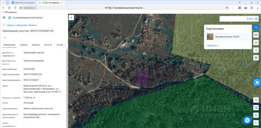261x128 pixels.
Task: Click the share map icon
Action: click(256, 50)
